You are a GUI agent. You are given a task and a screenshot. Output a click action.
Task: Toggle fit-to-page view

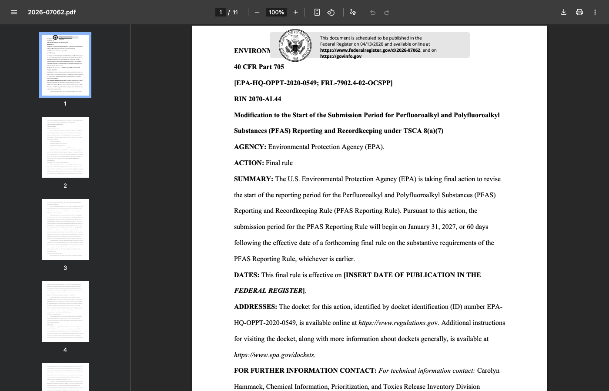pos(317,12)
